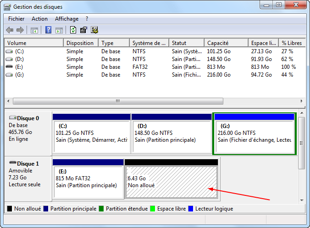Click the G: volume drive icon in list
The width and height of the screenshot is (310, 228).
[9, 75]
